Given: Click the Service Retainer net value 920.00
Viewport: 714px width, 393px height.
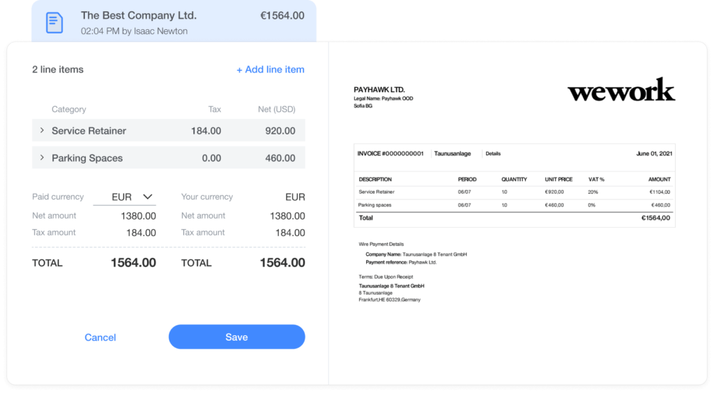Looking at the screenshot, I should point(280,131).
